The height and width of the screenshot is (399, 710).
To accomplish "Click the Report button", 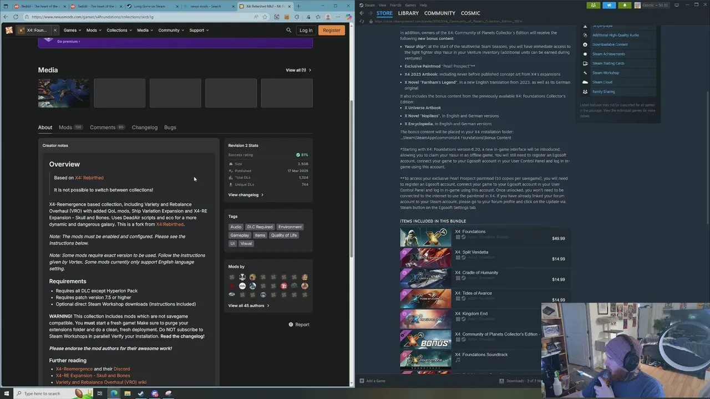I will tap(299, 324).
